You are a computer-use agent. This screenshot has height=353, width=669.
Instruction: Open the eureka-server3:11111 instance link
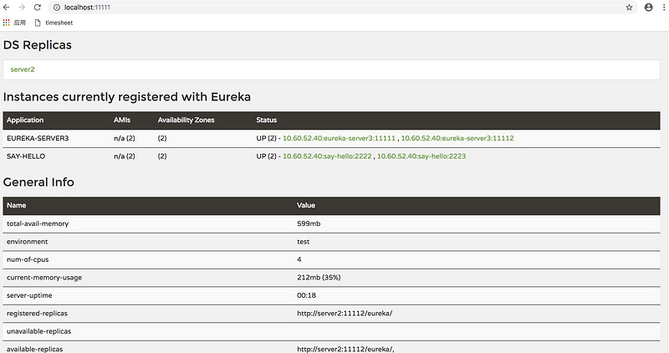(x=338, y=138)
